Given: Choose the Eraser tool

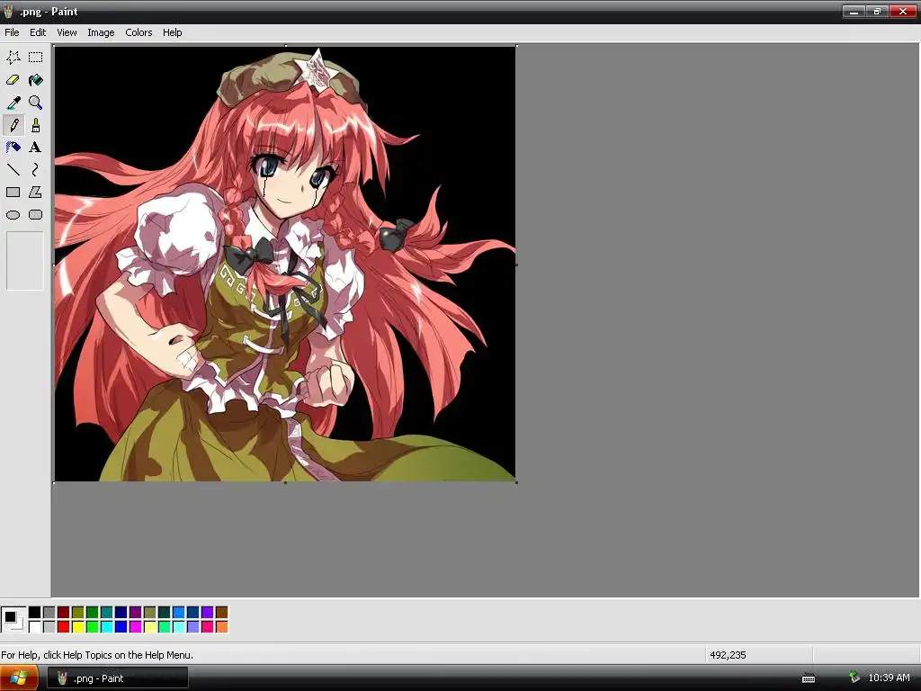Looking at the screenshot, I should 13,80.
